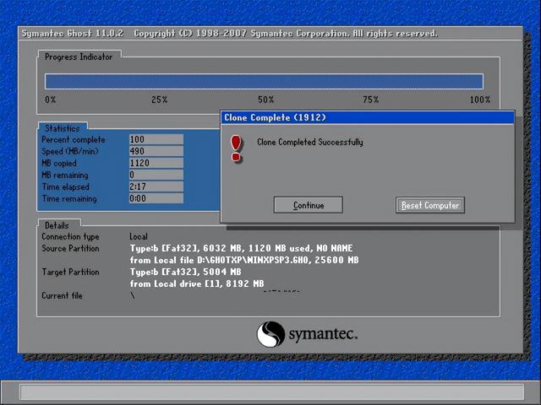Click the Details group label
This screenshot has width=541, height=405.
(57, 225)
